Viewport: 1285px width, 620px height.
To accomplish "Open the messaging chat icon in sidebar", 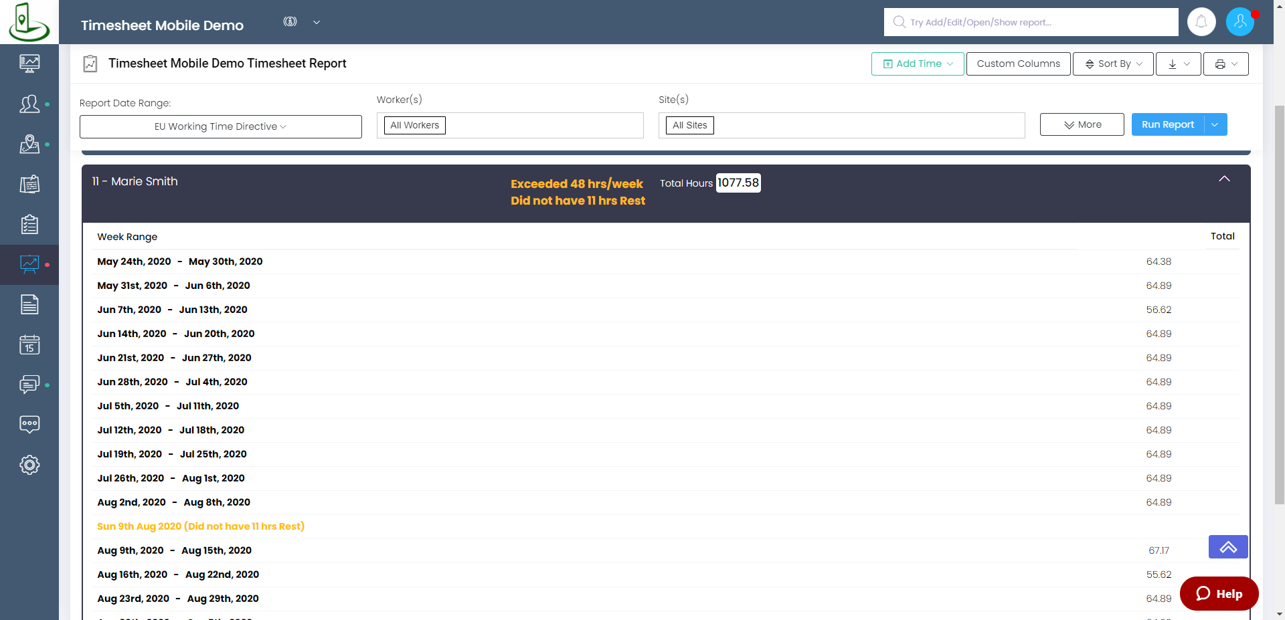I will point(29,385).
